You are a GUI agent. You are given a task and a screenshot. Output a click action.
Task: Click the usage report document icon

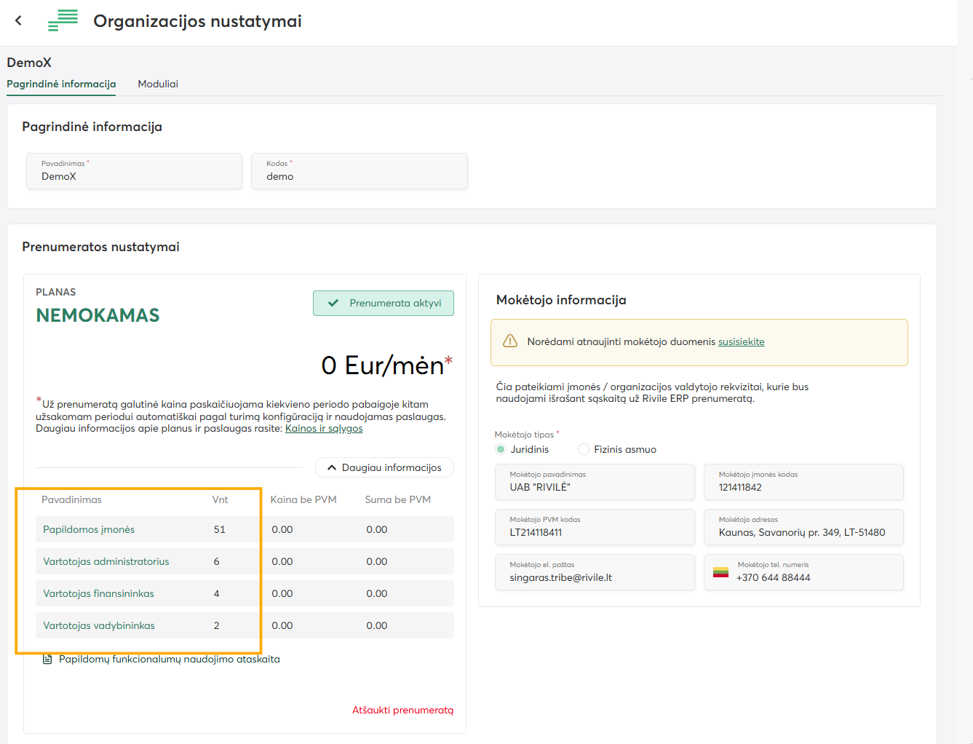pos(47,660)
